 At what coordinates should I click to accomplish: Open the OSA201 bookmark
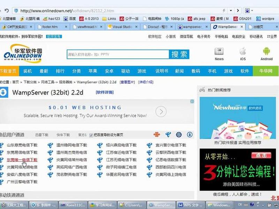tap(242, 19)
